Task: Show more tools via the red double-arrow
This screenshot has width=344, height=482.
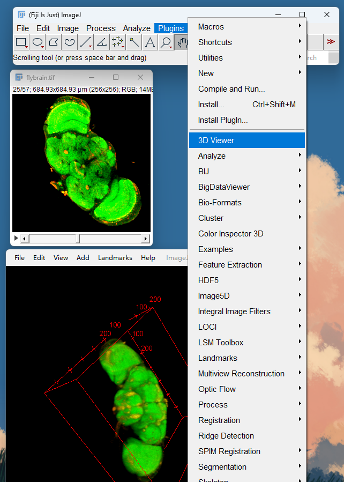Action: pyautogui.click(x=331, y=42)
